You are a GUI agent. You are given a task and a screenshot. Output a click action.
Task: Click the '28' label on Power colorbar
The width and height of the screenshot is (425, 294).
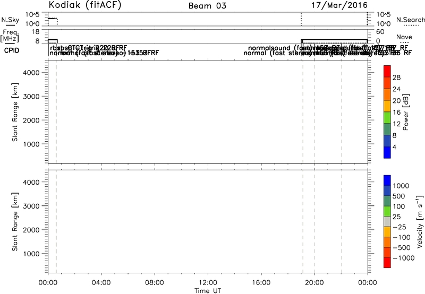click(396, 77)
